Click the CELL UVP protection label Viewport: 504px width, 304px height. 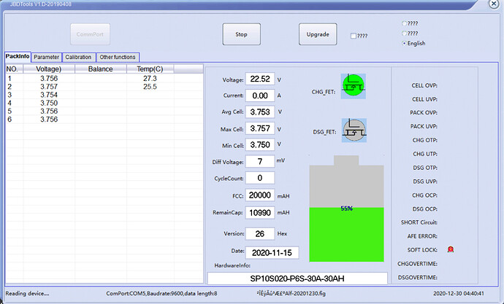[424, 99]
